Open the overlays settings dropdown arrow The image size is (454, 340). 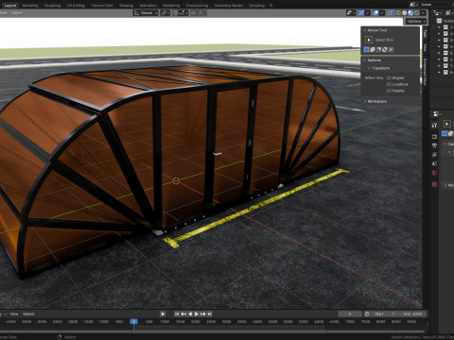coord(382,13)
